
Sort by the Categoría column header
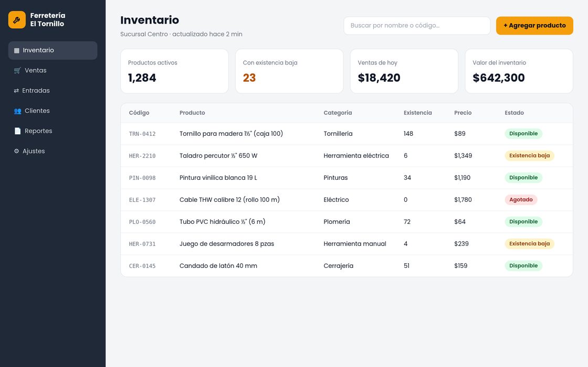tap(338, 113)
